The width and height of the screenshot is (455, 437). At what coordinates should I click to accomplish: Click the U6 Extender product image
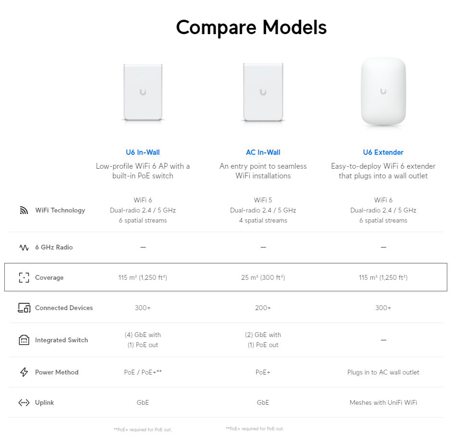point(383,92)
